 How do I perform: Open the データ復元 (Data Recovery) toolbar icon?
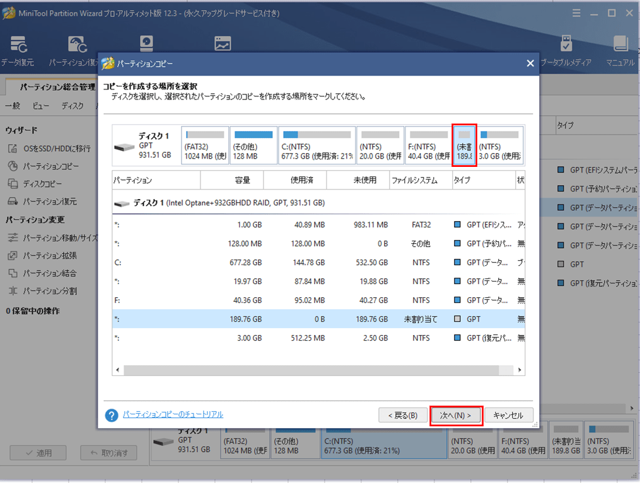[x=18, y=44]
